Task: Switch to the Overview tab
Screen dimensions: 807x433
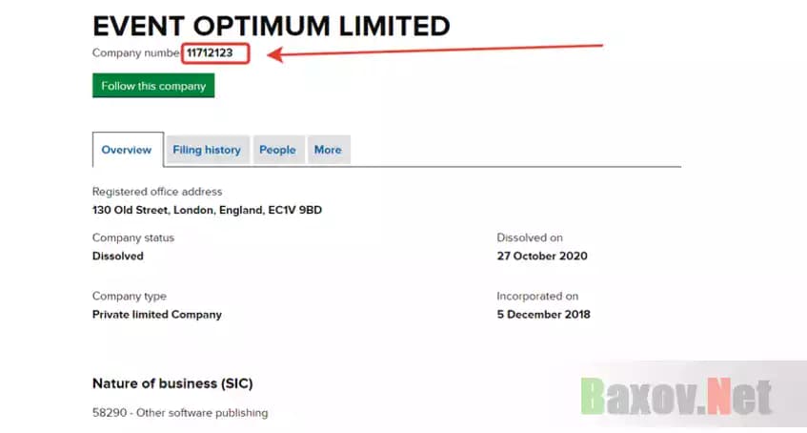Action: [127, 150]
